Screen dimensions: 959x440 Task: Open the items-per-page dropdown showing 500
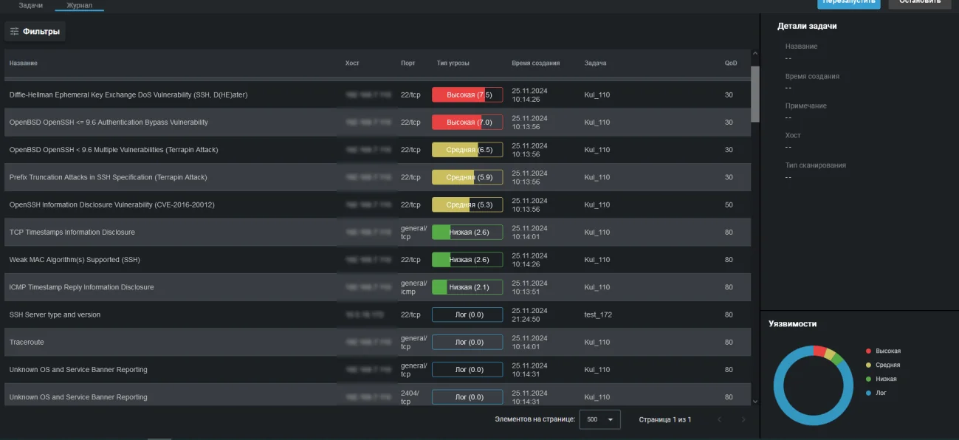(599, 419)
